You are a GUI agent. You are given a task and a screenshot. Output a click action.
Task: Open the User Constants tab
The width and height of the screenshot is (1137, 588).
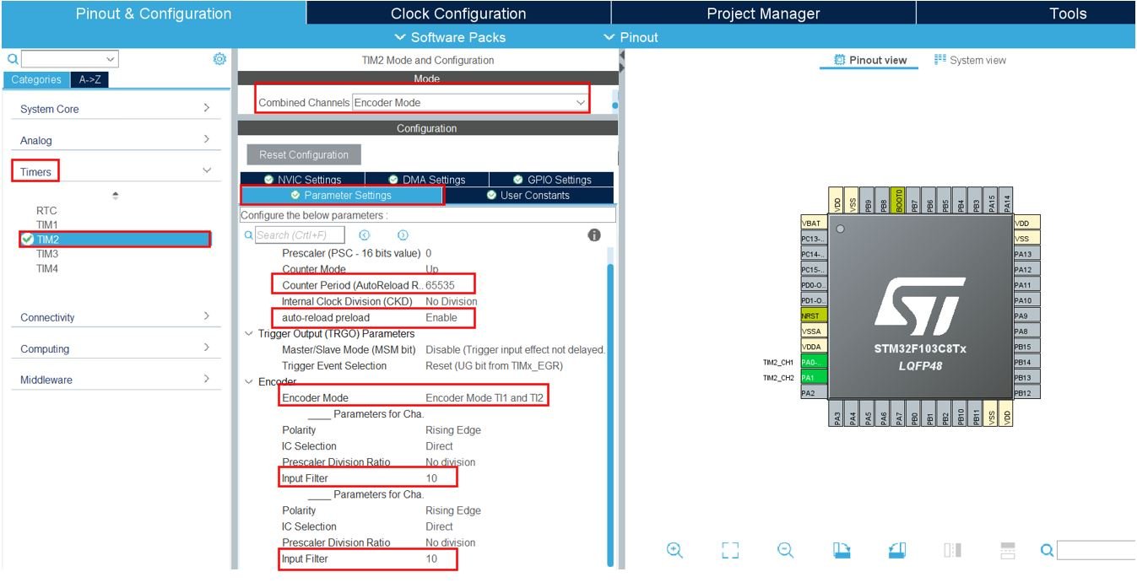(528, 195)
